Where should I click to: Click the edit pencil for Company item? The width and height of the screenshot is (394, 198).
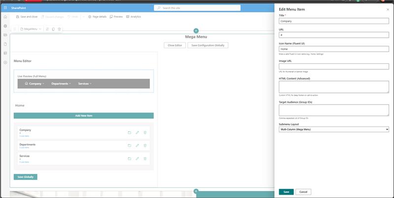137,133
